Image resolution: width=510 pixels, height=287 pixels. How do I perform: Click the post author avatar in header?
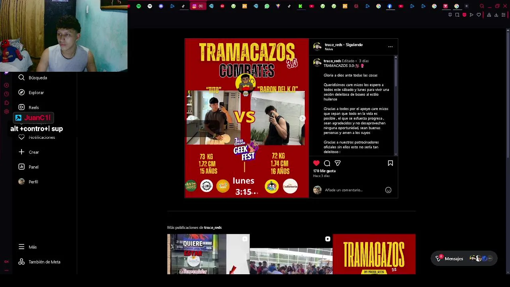318,47
